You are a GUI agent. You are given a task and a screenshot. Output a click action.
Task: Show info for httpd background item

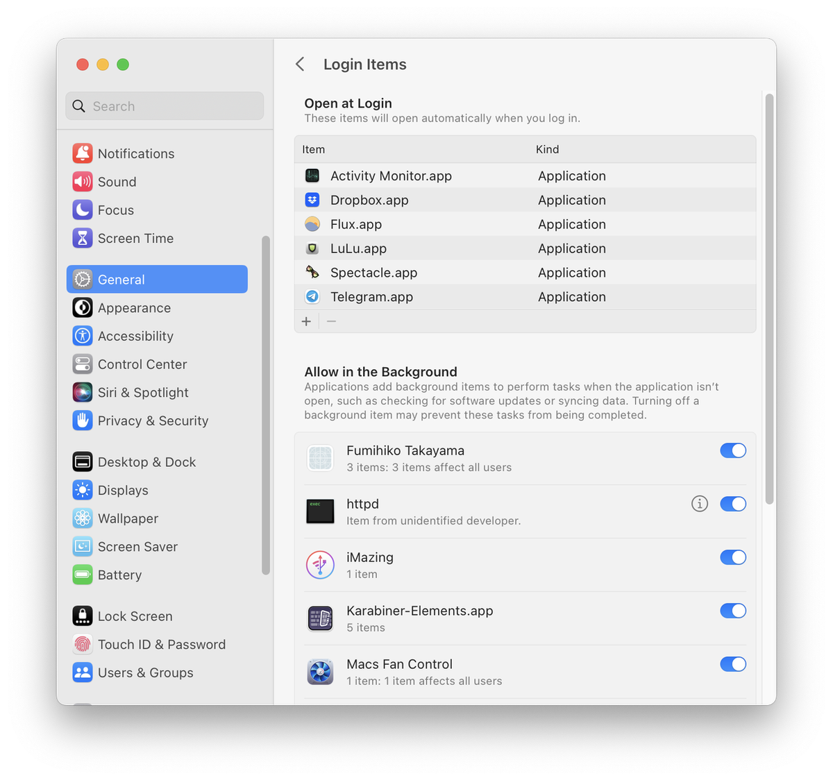(x=700, y=504)
